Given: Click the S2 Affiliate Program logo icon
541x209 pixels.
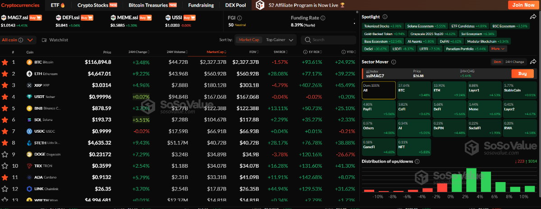Looking at the screenshot, I should pyautogui.click(x=260, y=5).
